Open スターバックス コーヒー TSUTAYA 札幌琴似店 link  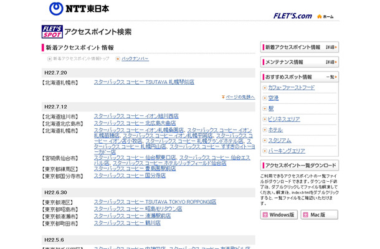coord(144,82)
